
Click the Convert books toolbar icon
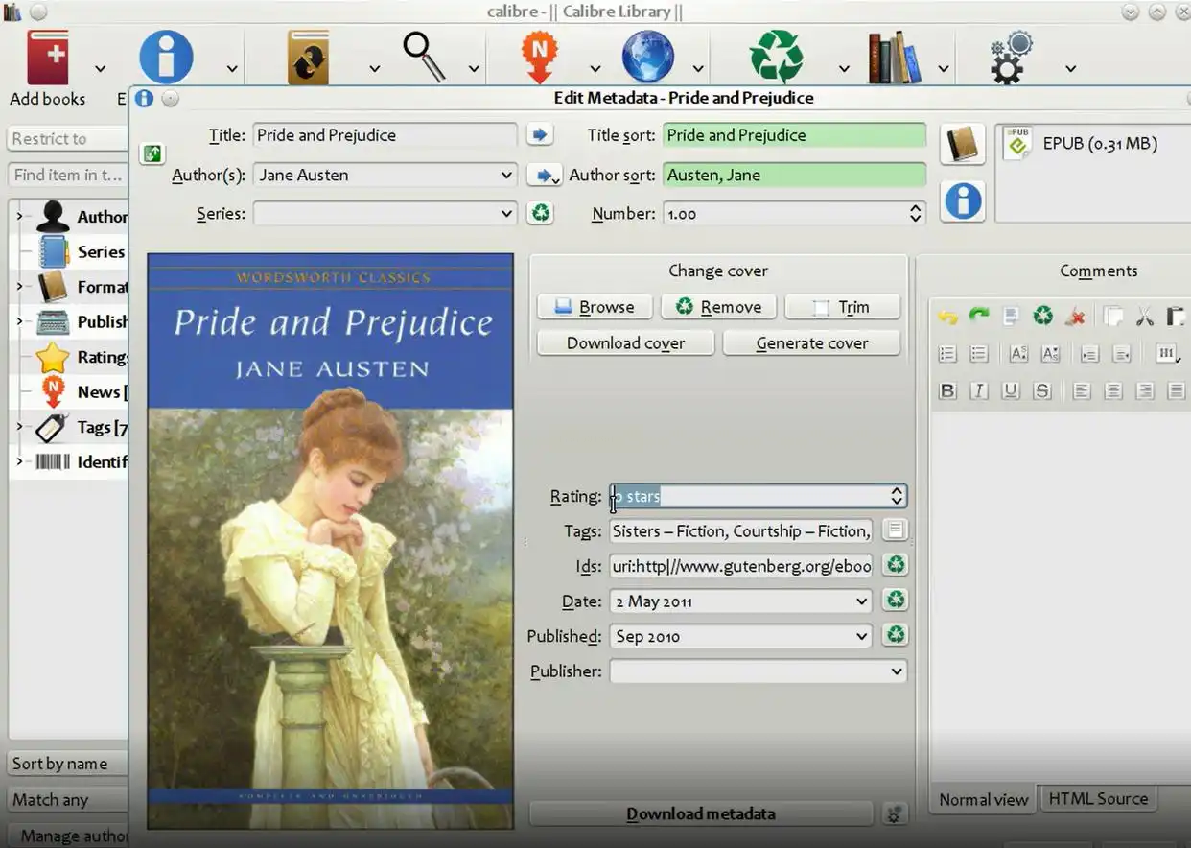(x=308, y=59)
